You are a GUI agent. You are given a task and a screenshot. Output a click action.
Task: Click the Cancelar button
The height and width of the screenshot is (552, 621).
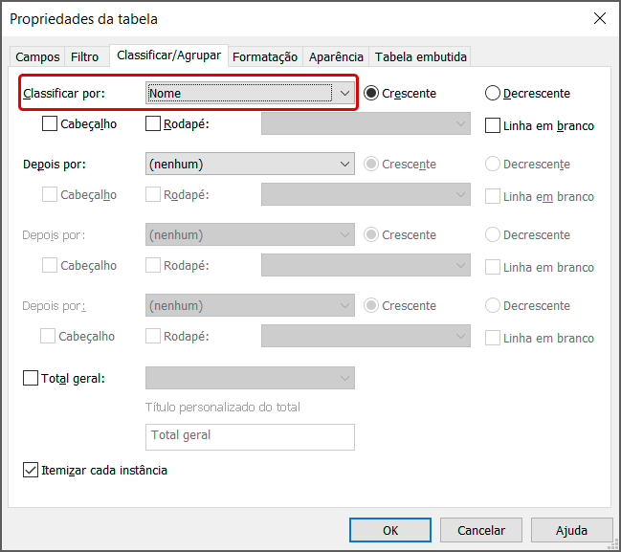coord(480,530)
